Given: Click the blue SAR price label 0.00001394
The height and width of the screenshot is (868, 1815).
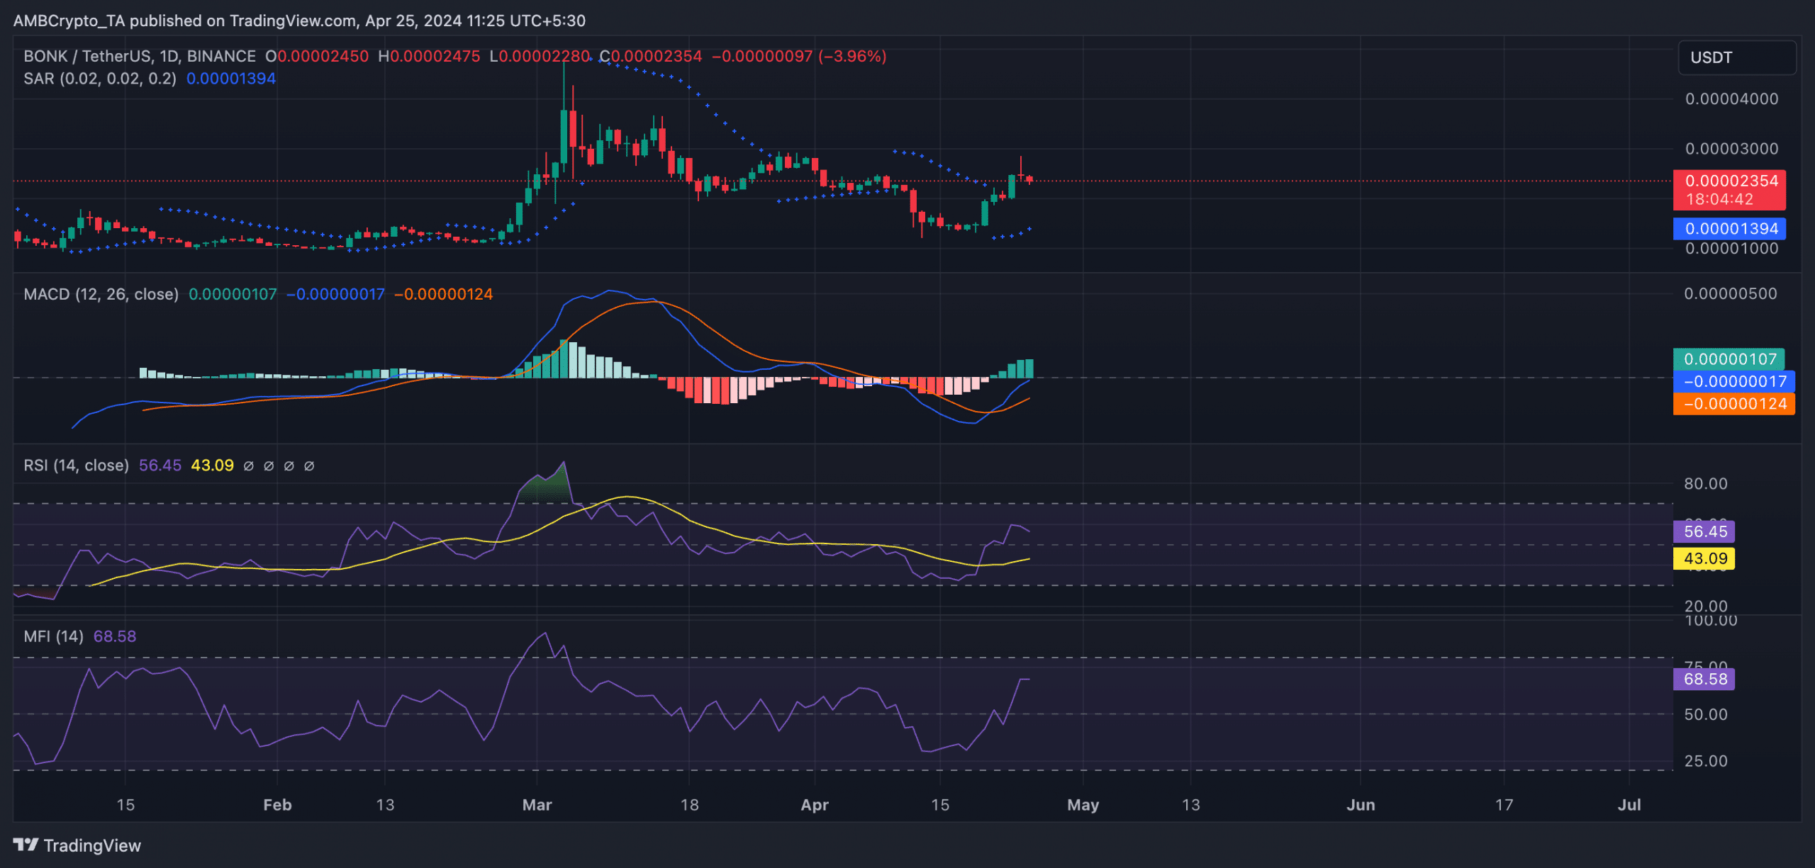Looking at the screenshot, I should point(1729,228).
